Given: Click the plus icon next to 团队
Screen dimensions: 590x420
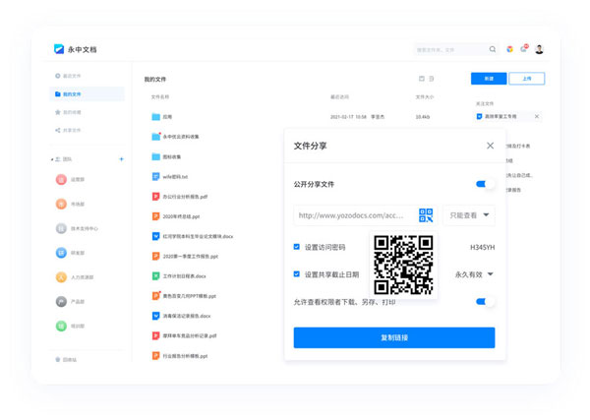Looking at the screenshot, I should tap(121, 158).
